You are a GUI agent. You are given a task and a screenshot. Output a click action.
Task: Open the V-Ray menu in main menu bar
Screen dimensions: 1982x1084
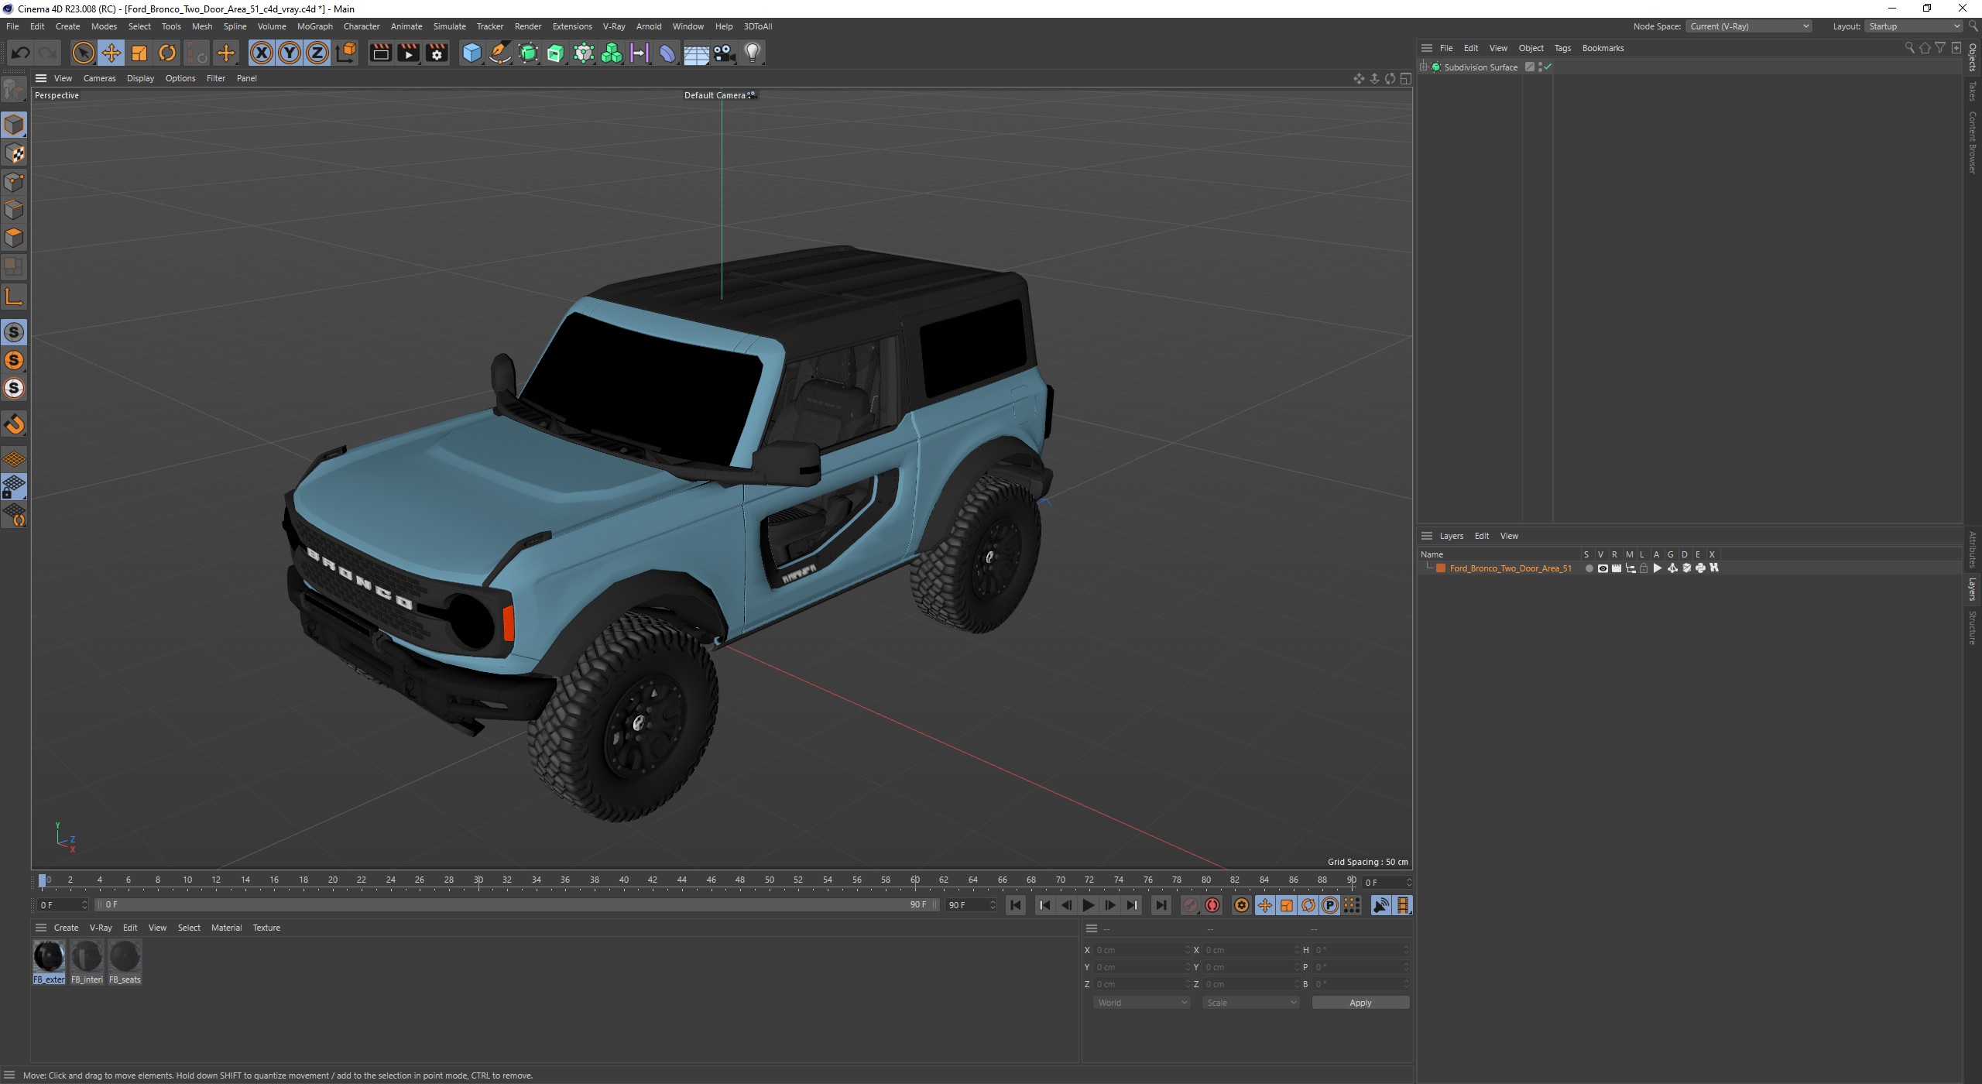pos(614,26)
